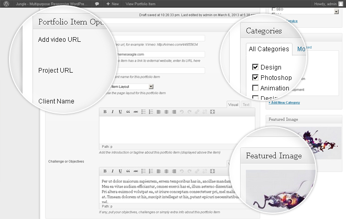Redo in Challenge or Objectives editor
This screenshot has height=219, width=346.
tap(189, 171)
